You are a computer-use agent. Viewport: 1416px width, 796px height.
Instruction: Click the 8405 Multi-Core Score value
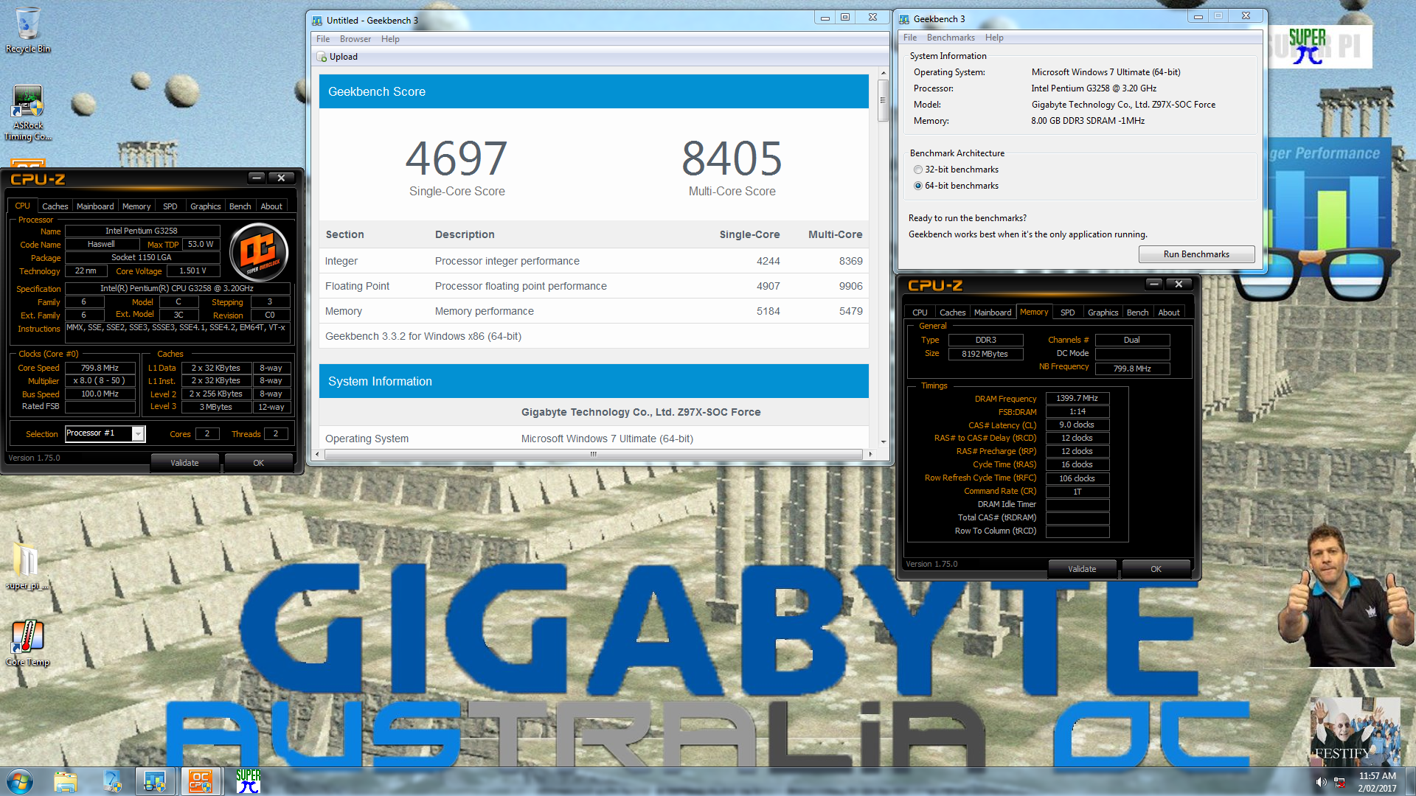click(x=732, y=158)
